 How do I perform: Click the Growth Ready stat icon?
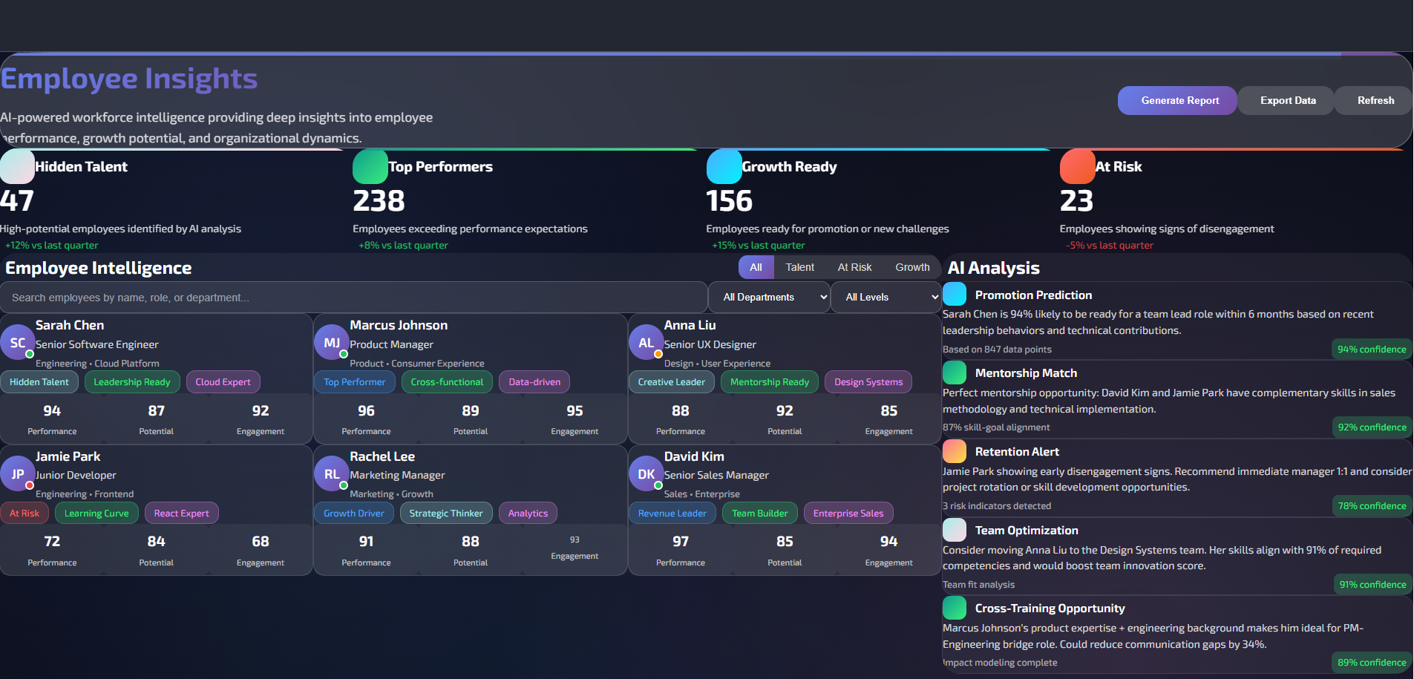point(724,166)
